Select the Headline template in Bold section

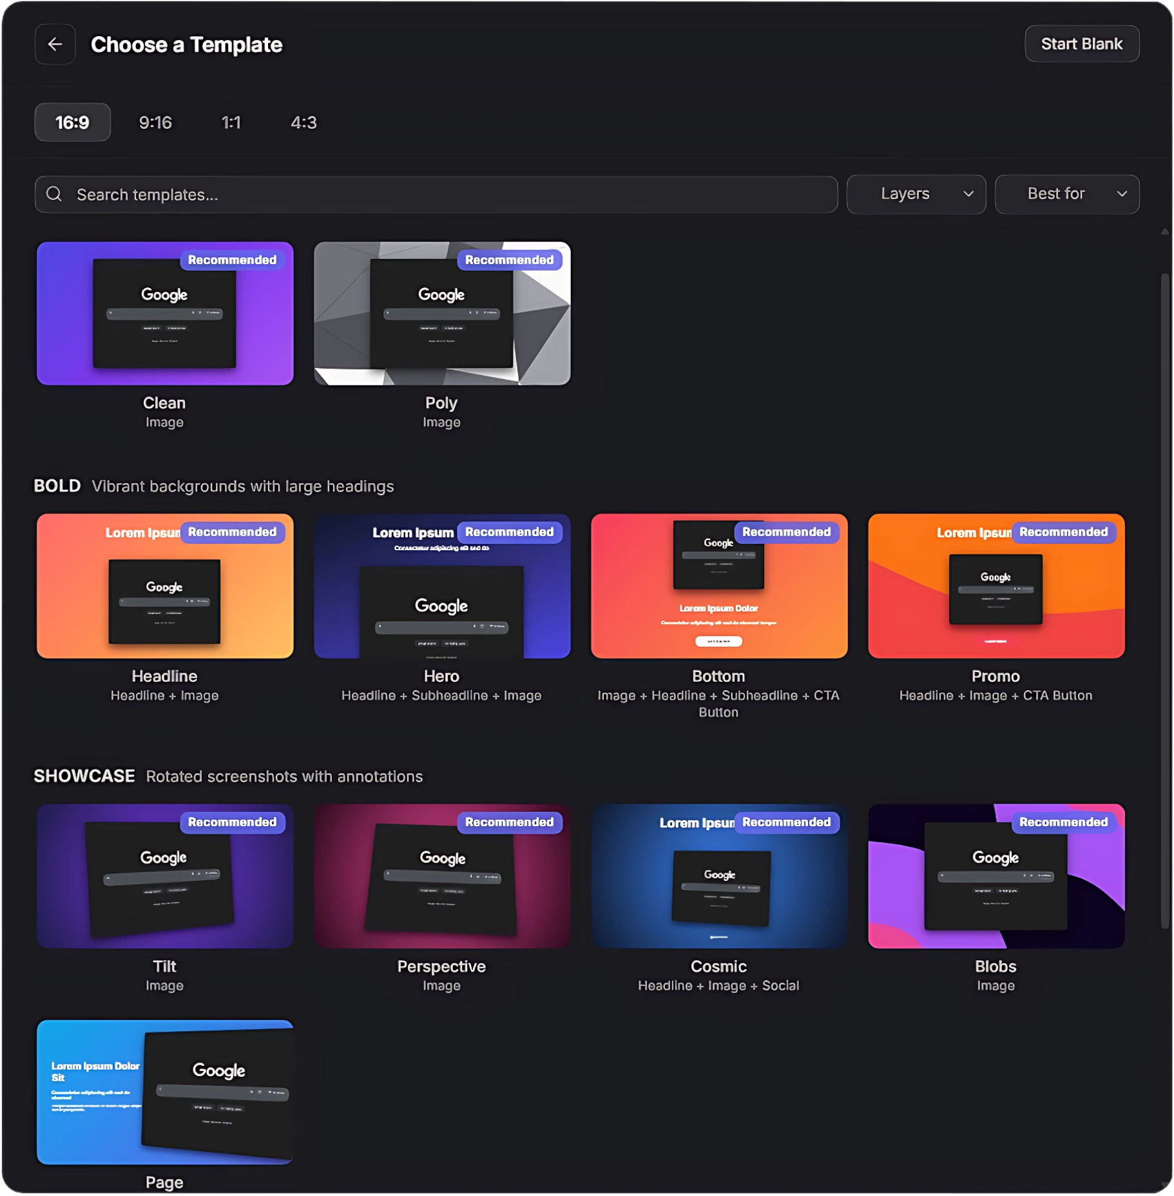coord(164,586)
